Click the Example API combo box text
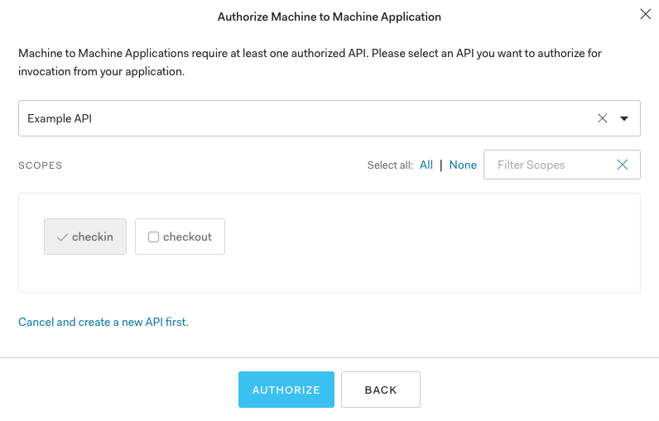Image resolution: width=659 pixels, height=421 pixels. [60, 118]
